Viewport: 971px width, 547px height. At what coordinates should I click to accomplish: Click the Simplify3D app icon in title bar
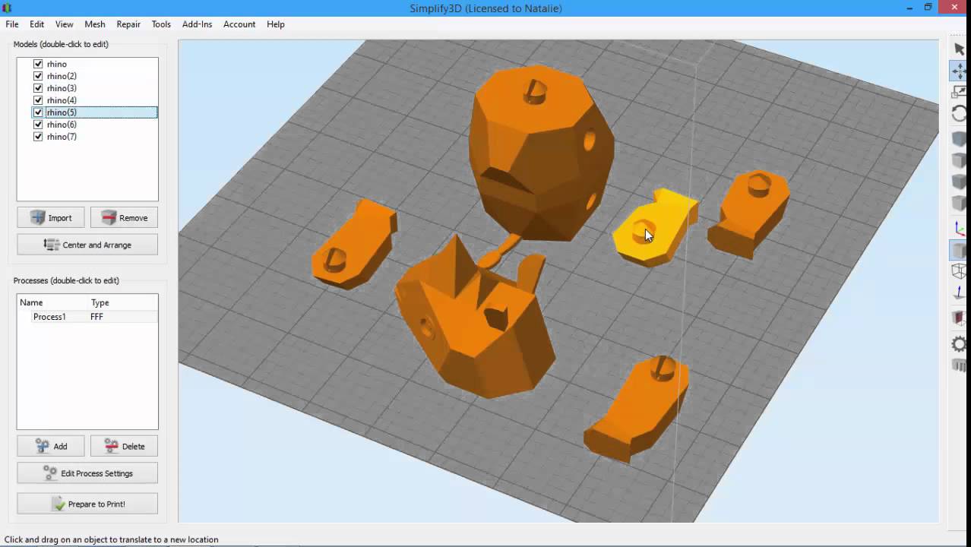click(7, 8)
